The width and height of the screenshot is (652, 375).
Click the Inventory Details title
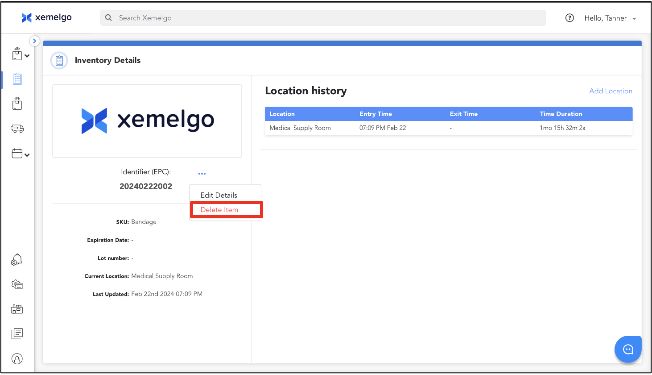[x=107, y=60]
